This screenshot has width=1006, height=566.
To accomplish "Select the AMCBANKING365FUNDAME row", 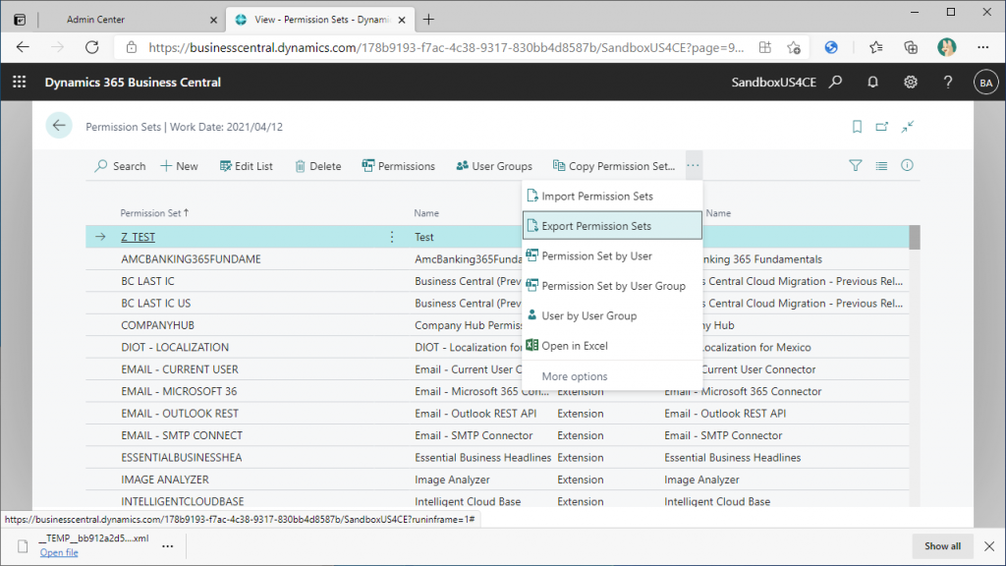I will click(x=497, y=259).
